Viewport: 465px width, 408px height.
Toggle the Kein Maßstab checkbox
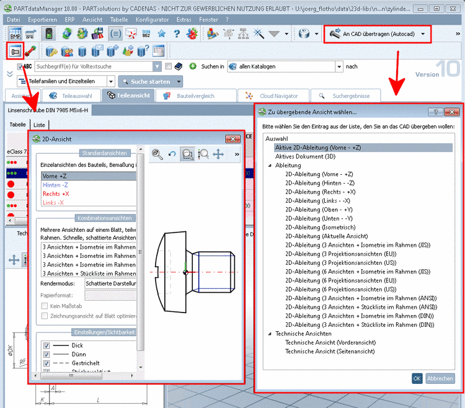[45, 306]
